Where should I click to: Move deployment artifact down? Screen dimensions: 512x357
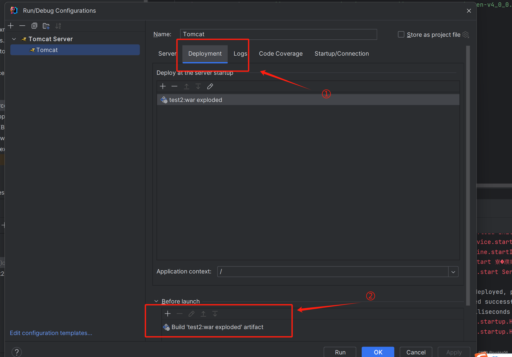click(x=198, y=86)
